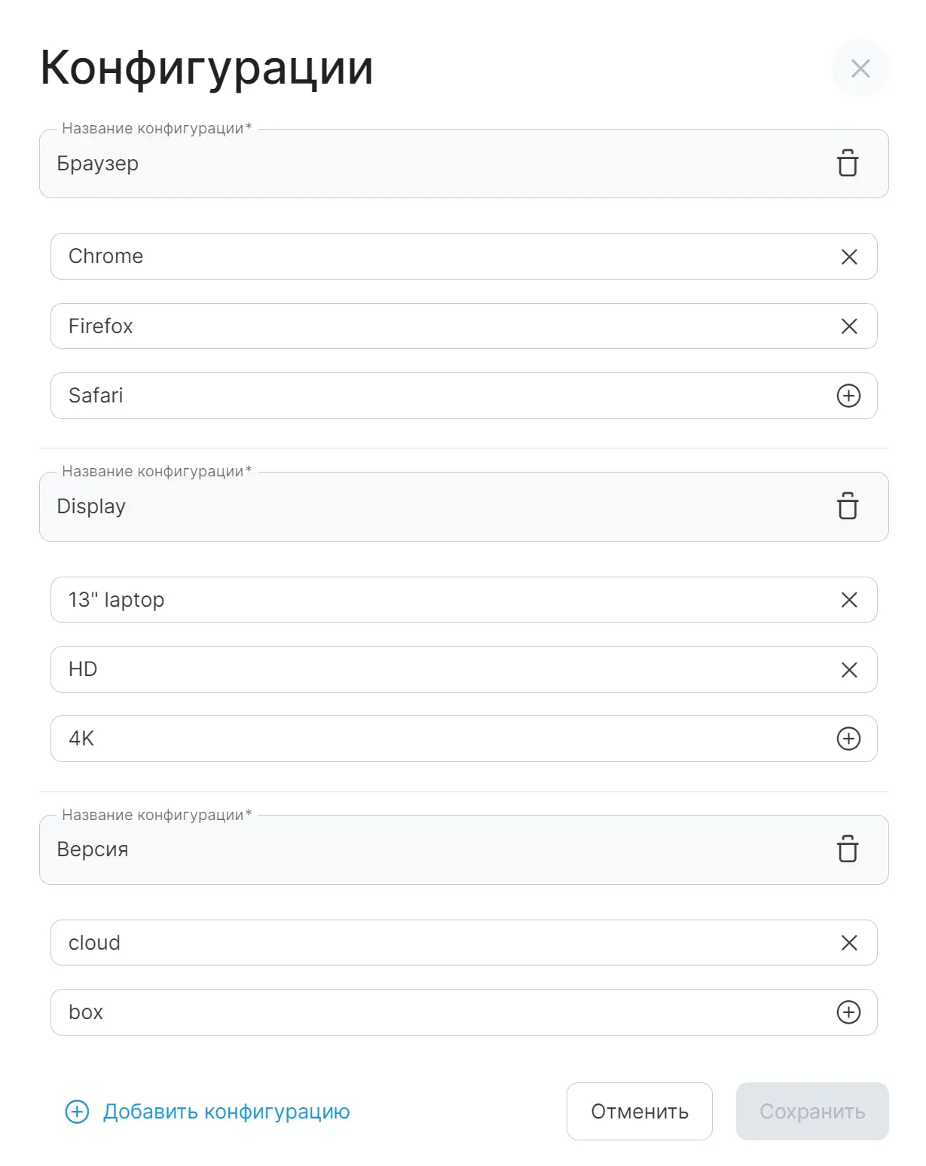Viewport: 926px width, 1166px height.
Task: Add the Safari value with plus icon
Action: pos(849,396)
